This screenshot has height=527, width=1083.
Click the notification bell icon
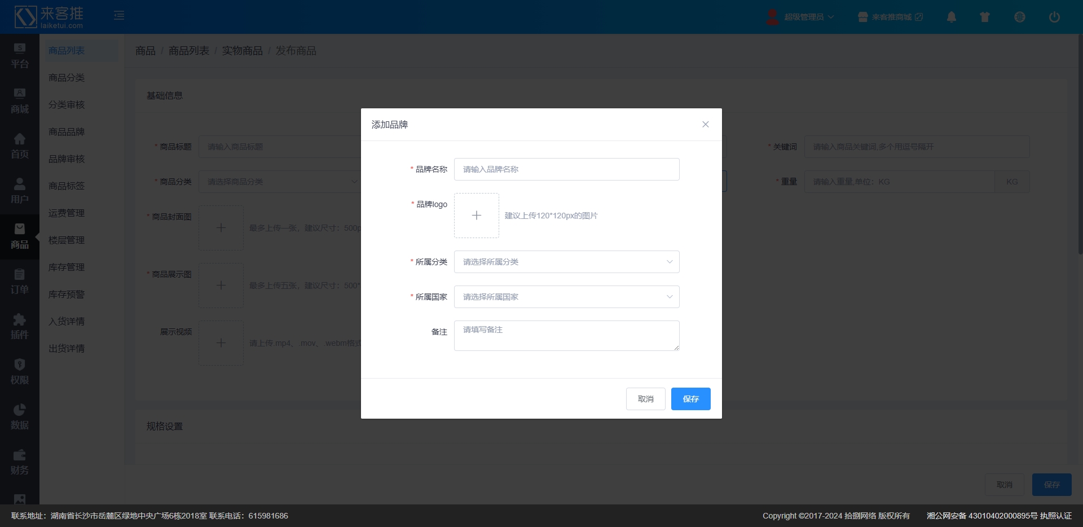[951, 17]
